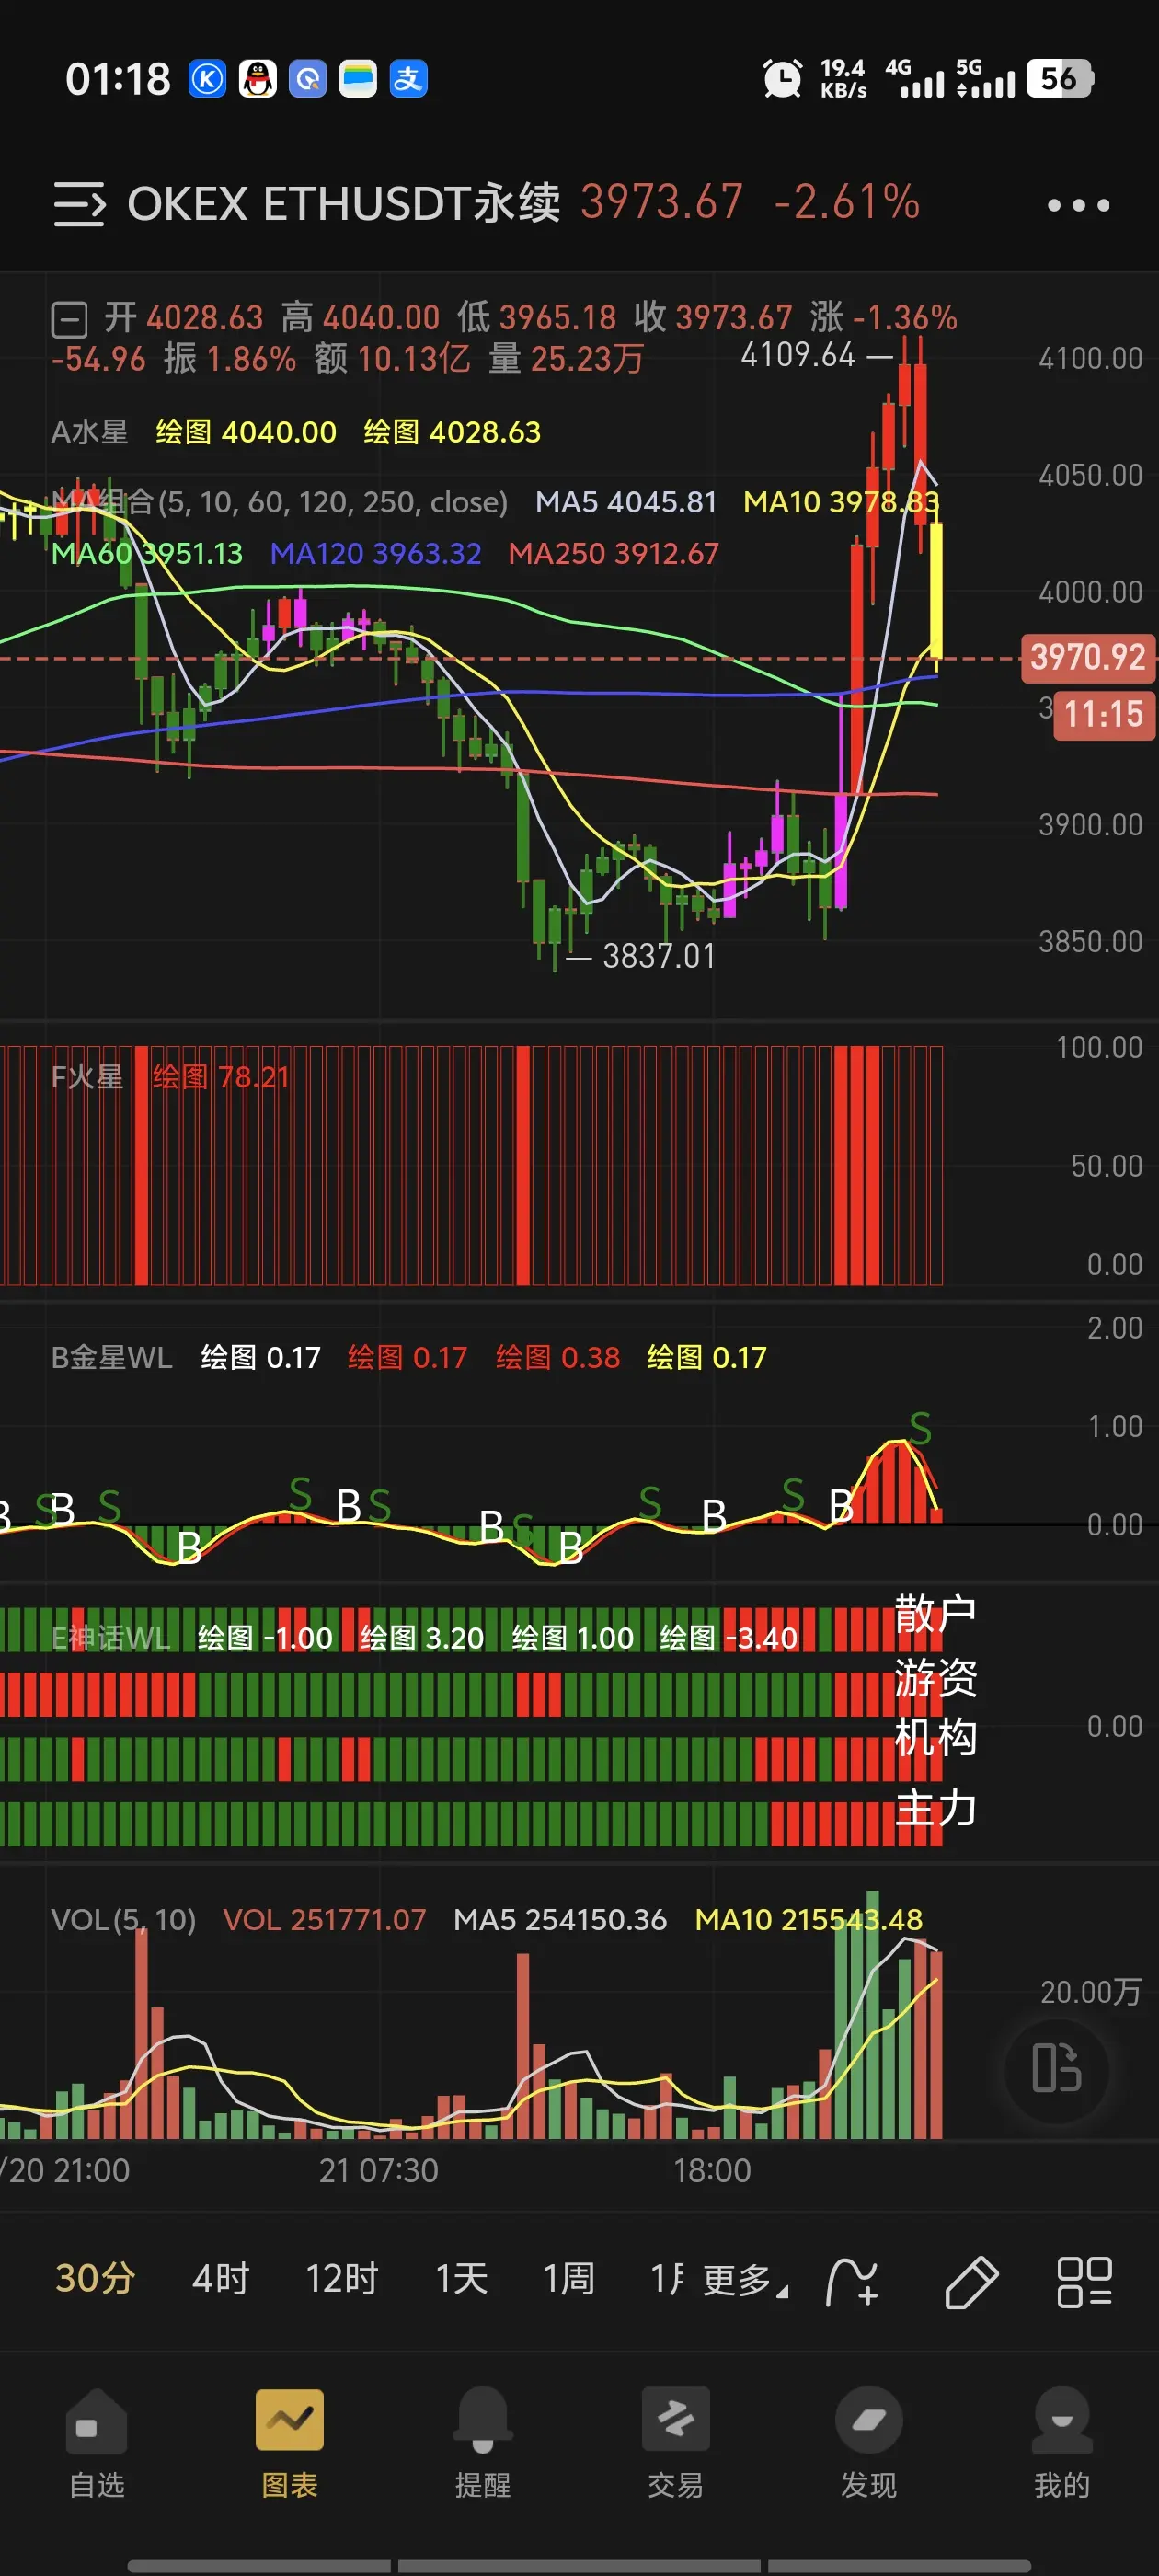Collapse the OHLC info box toggle
This screenshot has width=1159, height=2576.
pyautogui.click(x=69, y=320)
